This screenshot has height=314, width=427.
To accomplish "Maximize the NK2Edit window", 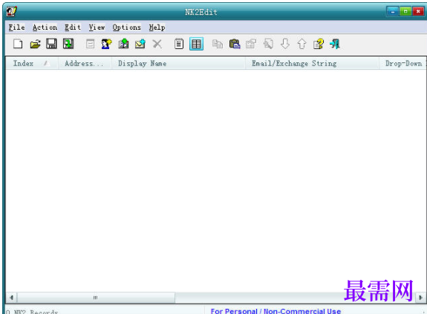I will 405,11.
